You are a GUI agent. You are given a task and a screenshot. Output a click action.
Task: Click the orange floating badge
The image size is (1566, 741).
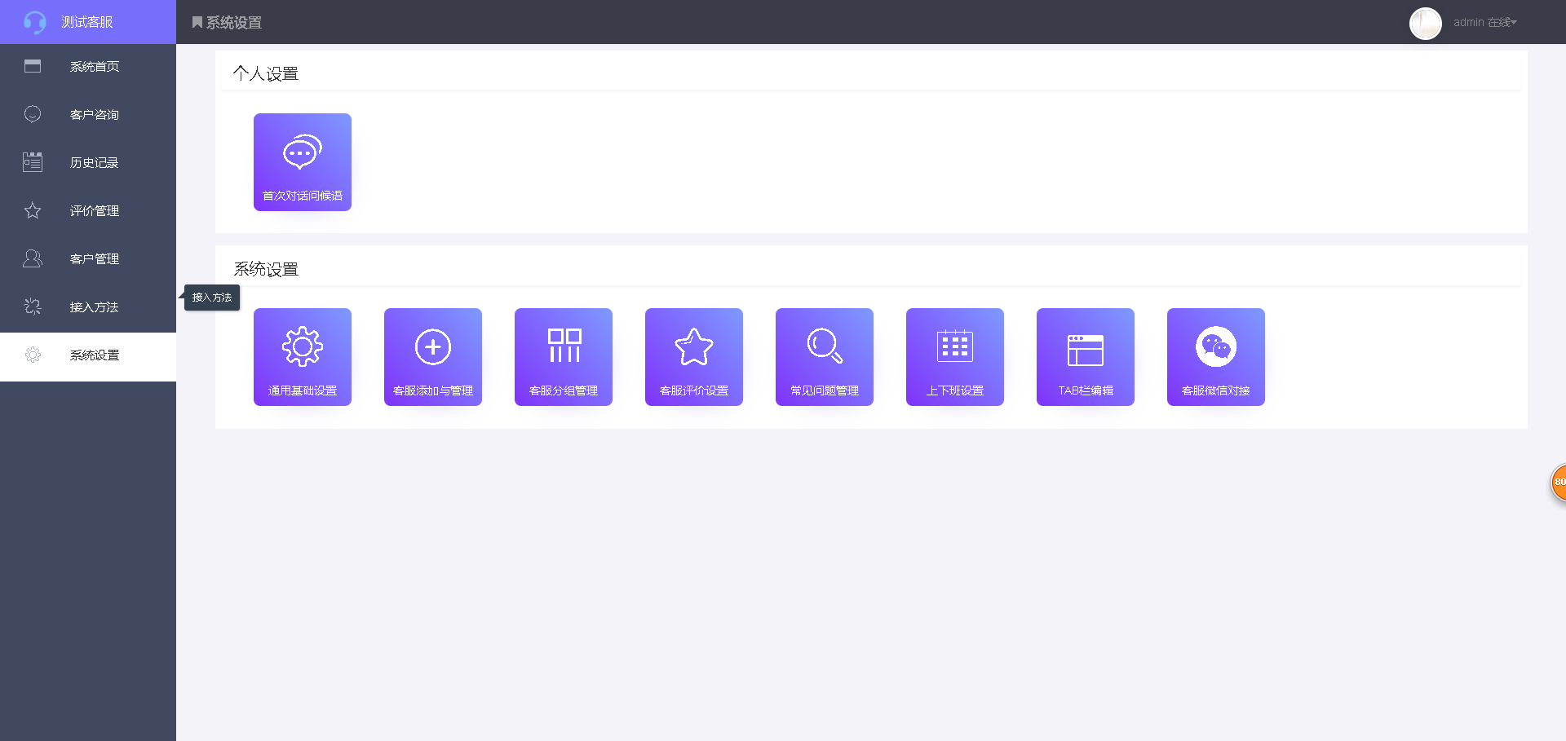[x=1559, y=483]
